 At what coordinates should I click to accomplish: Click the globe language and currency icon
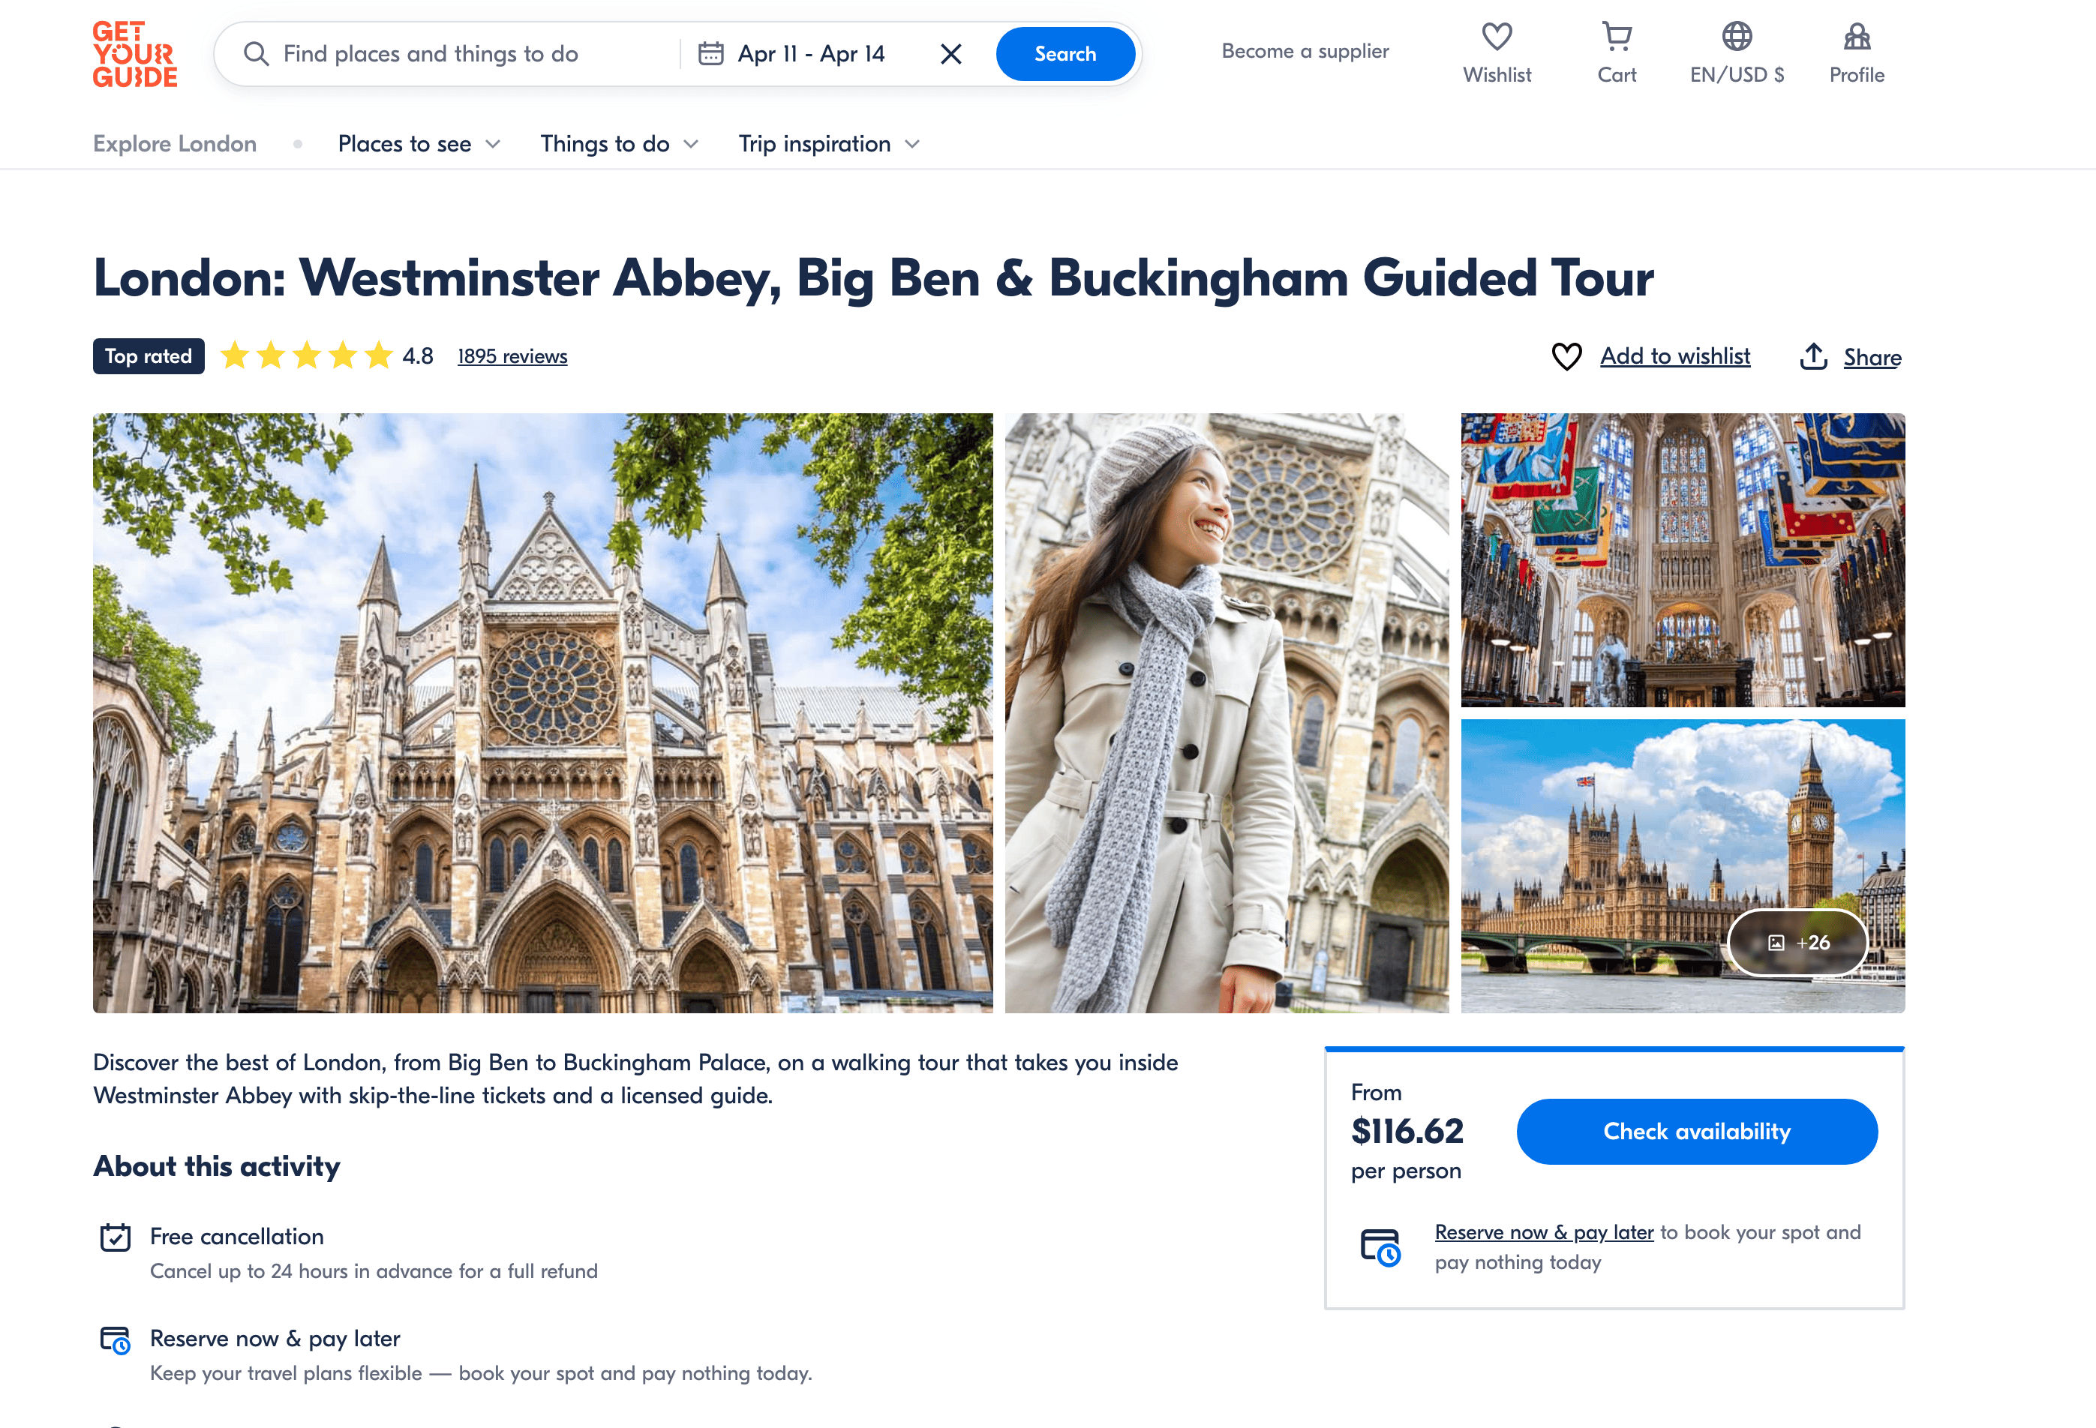(x=1736, y=37)
